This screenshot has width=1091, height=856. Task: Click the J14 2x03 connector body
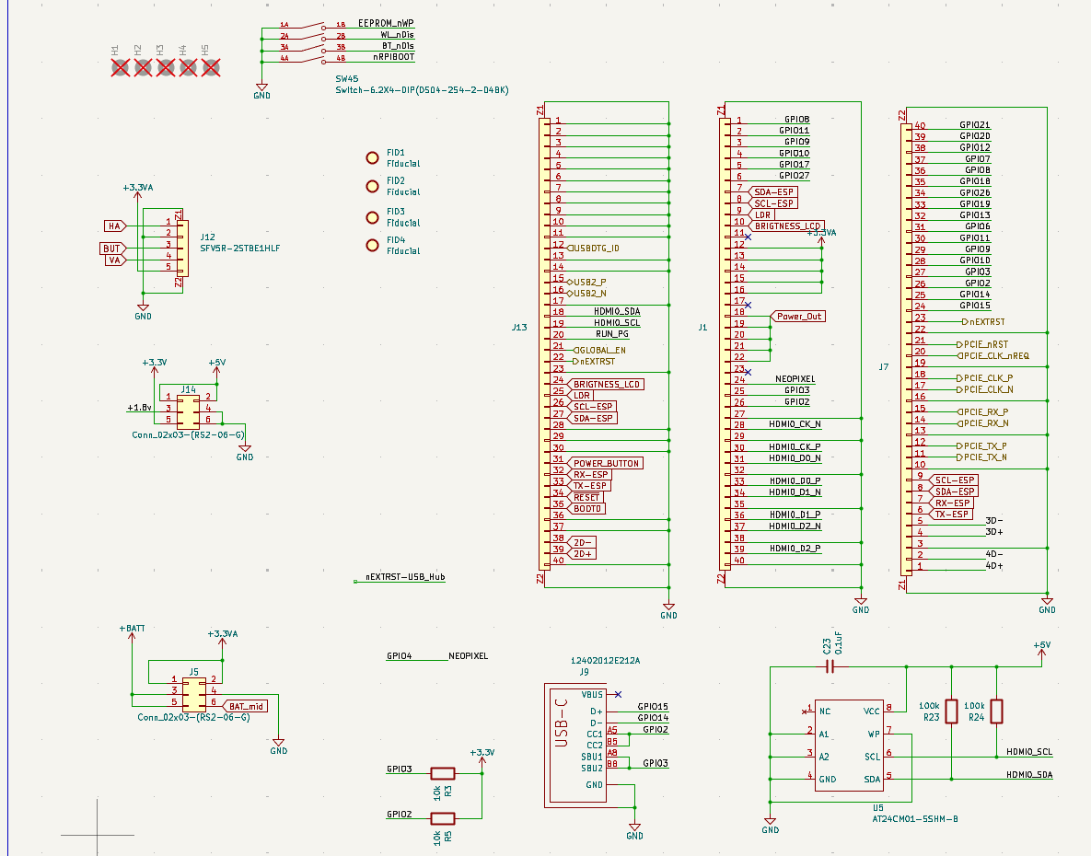tap(189, 409)
